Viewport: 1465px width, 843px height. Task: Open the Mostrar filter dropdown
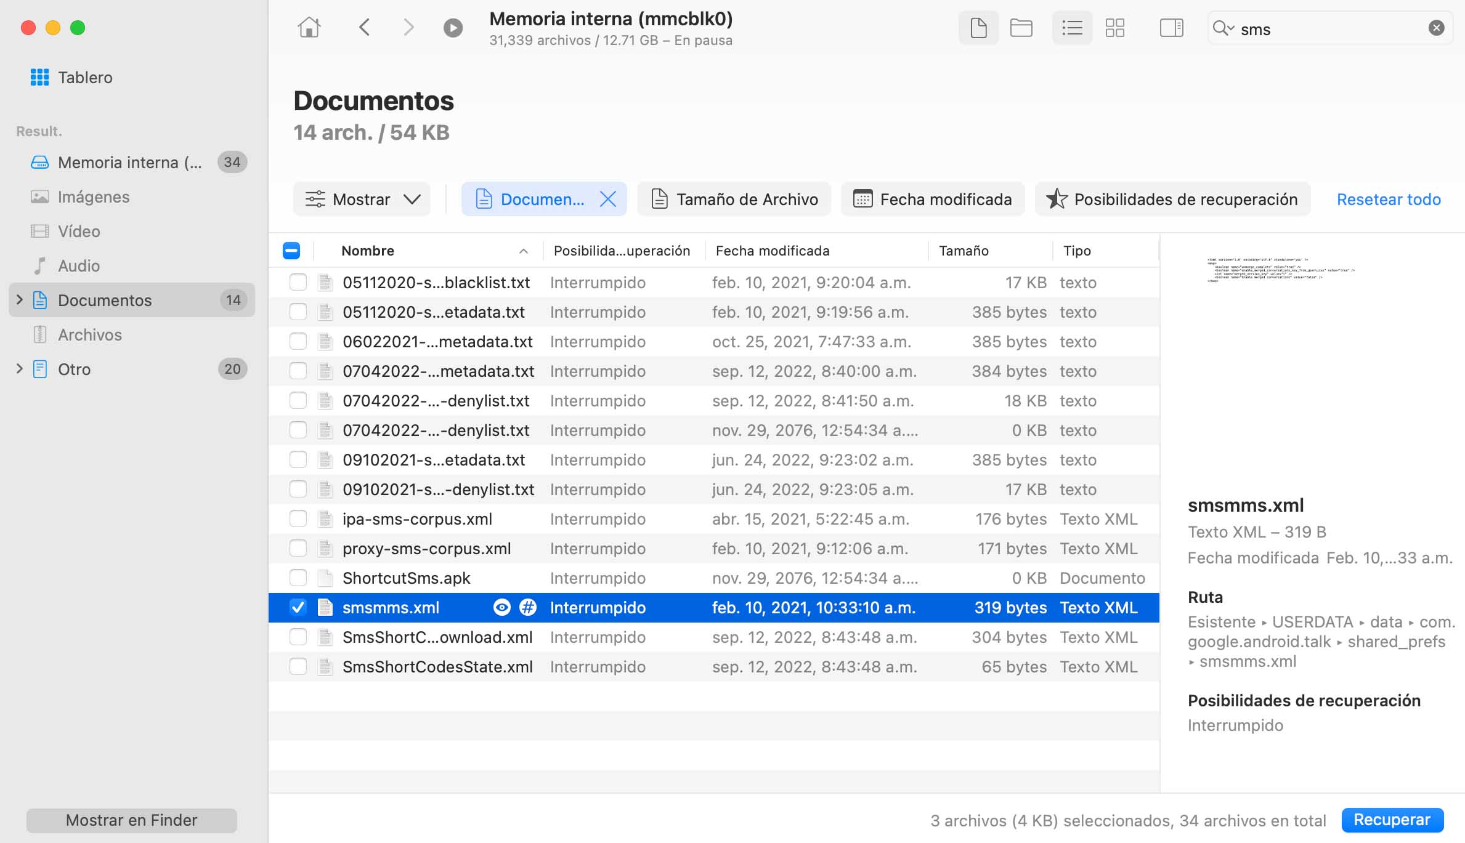point(362,199)
